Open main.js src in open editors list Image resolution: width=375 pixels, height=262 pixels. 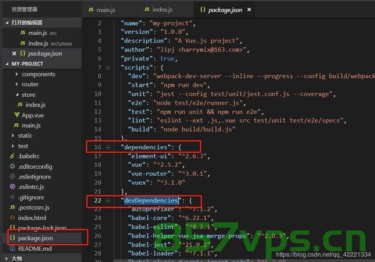42,33
